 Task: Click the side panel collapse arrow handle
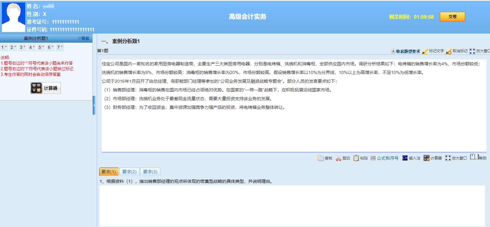pyautogui.click(x=94, y=105)
